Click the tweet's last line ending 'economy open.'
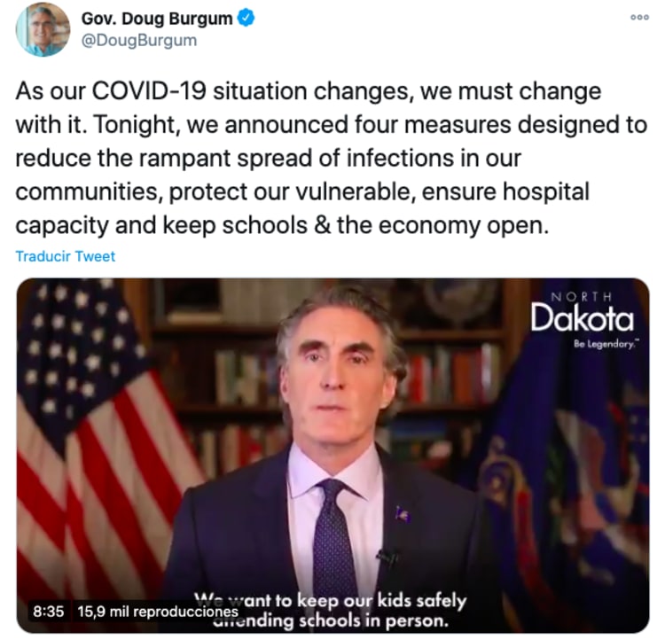The image size is (665, 640). click(x=282, y=225)
